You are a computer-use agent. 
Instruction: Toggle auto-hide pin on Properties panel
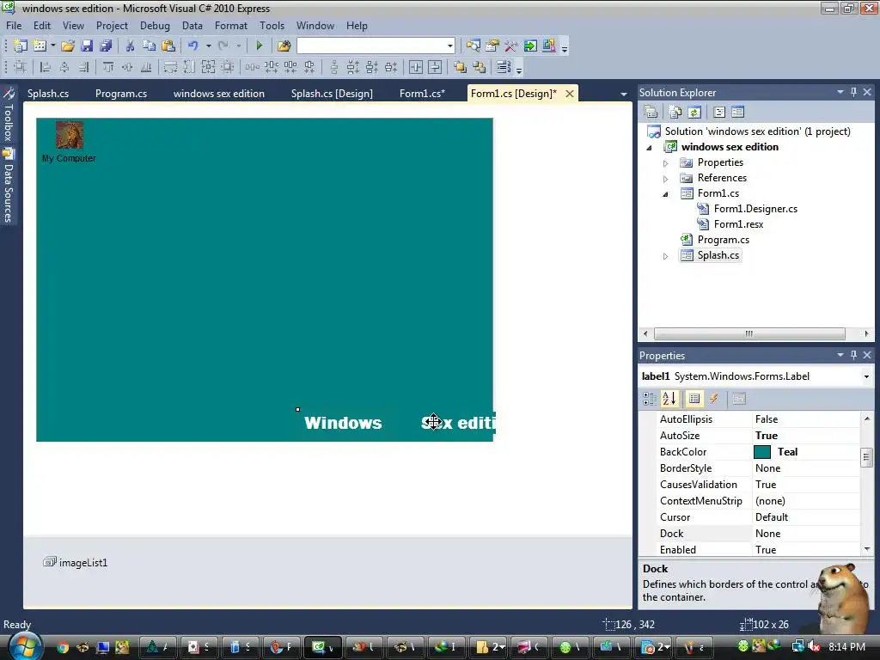point(853,355)
